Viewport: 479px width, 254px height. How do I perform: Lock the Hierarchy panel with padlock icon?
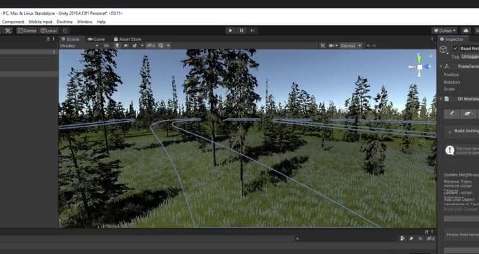point(48,39)
